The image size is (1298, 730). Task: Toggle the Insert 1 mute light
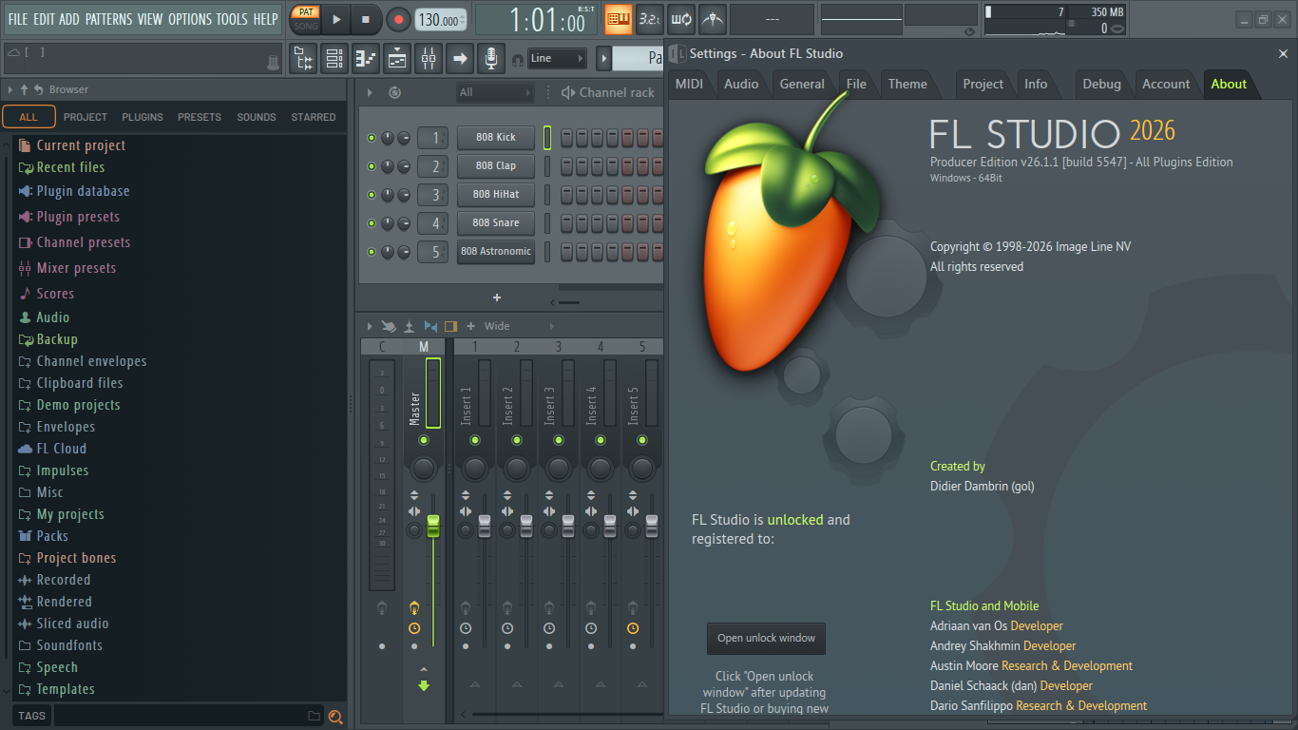pos(474,440)
